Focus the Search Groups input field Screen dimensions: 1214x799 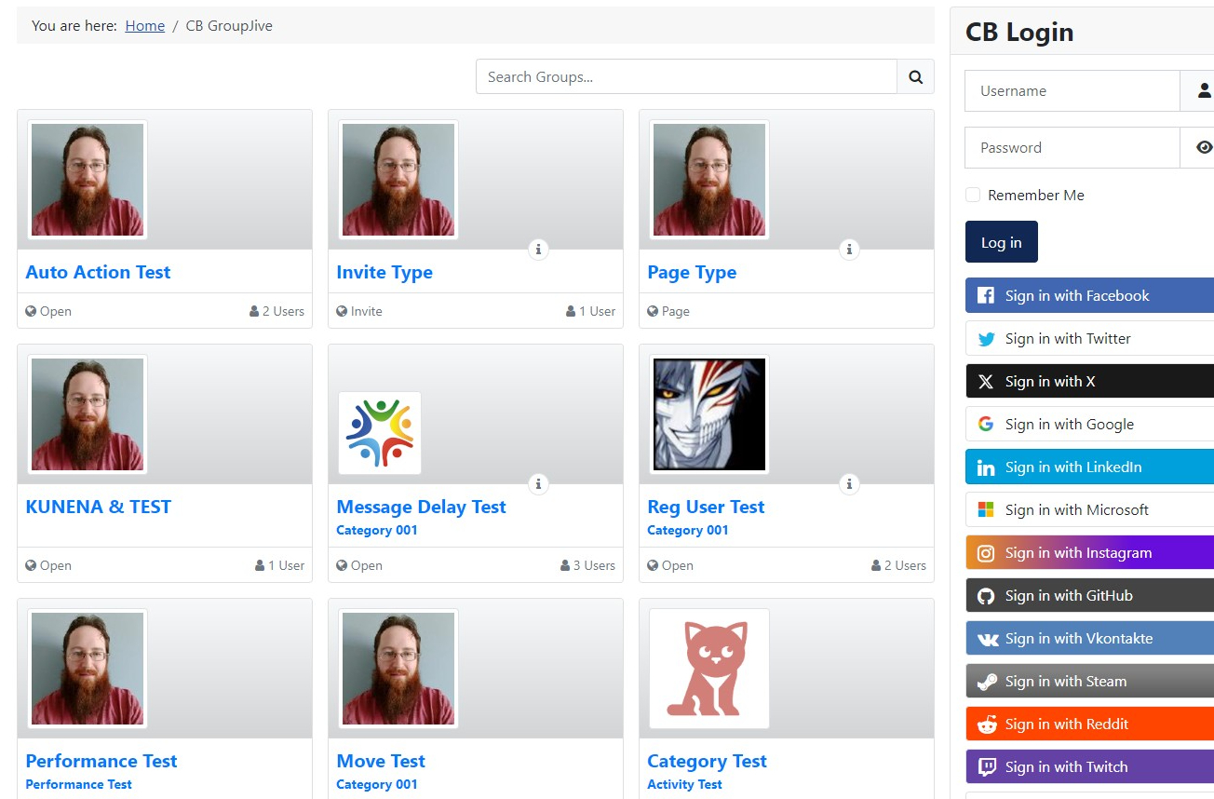point(686,76)
